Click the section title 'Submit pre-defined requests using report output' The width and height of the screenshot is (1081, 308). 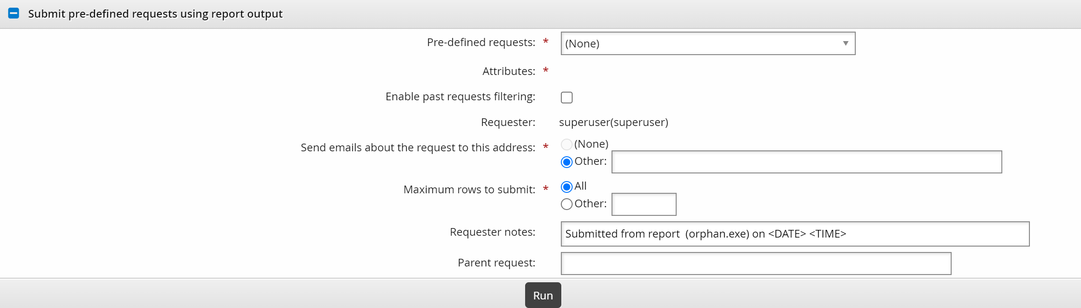pos(155,14)
